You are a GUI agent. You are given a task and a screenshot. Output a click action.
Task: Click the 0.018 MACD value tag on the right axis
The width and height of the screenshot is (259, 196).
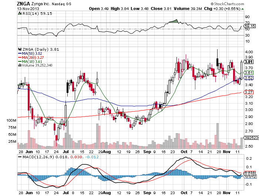(250, 174)
